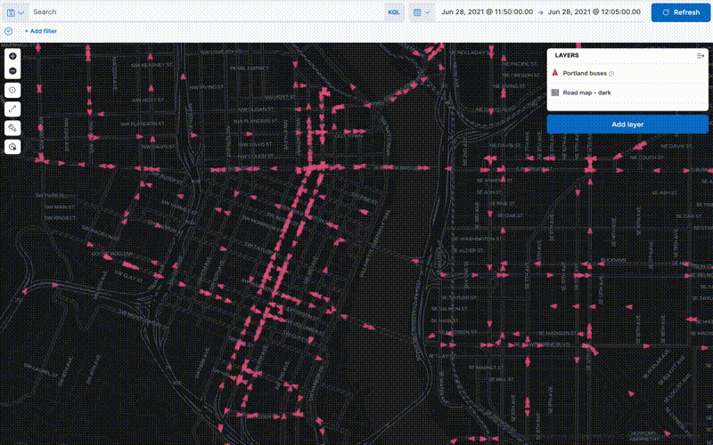Click the Add filter link
The image size is (713, 445).
tap(41, 30)
